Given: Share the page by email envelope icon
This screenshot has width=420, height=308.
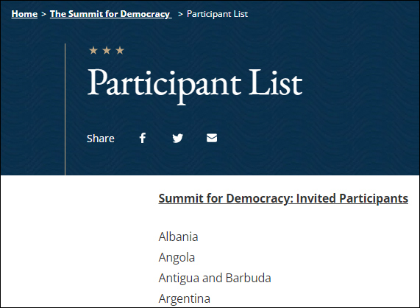Looking at the screenshot, I should (x=212, y=138).
